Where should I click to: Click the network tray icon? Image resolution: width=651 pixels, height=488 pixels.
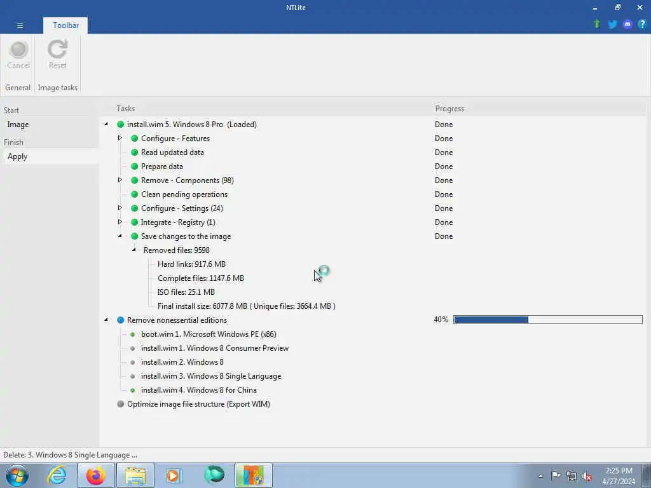click(x=572, y=476)
